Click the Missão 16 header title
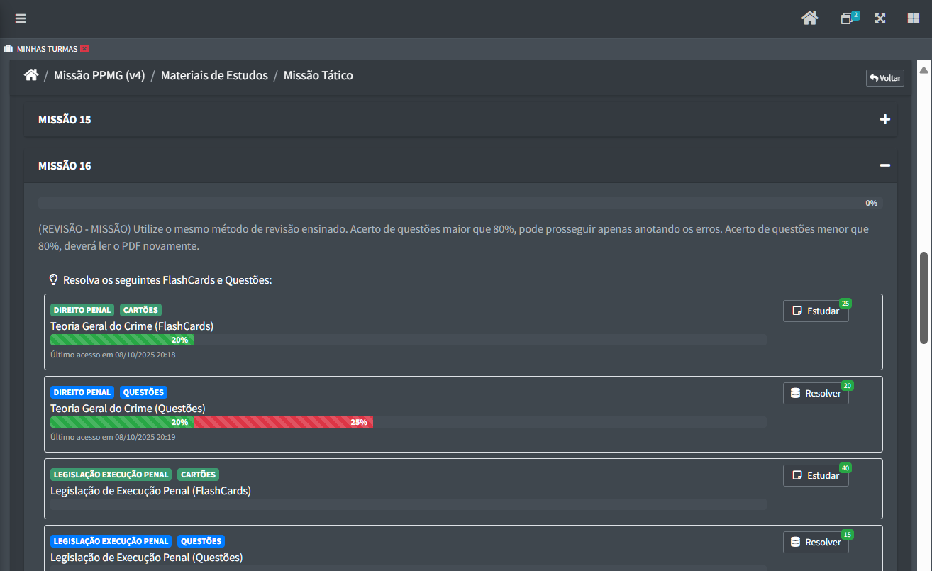The height and width of the screenshot is (571, 932). (65, 166)
